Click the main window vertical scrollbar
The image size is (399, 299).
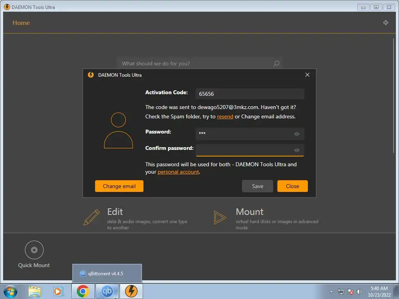pos(394,95)
